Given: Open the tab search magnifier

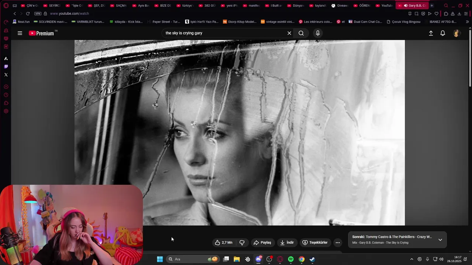Looking at the screenshot, I should point(446,6).
